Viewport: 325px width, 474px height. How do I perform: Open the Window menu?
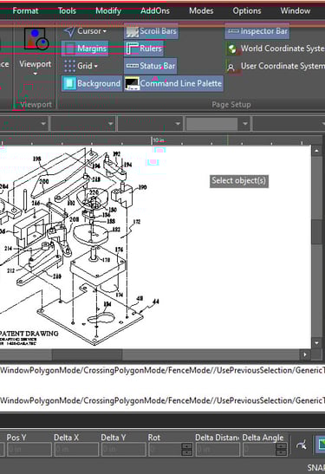(296, 11)
